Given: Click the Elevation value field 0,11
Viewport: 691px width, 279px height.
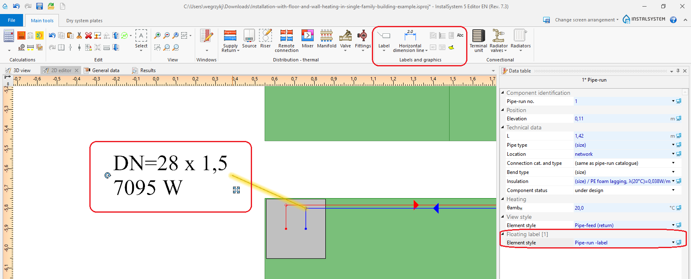Looking at the screenshot, I should (622, 119).
